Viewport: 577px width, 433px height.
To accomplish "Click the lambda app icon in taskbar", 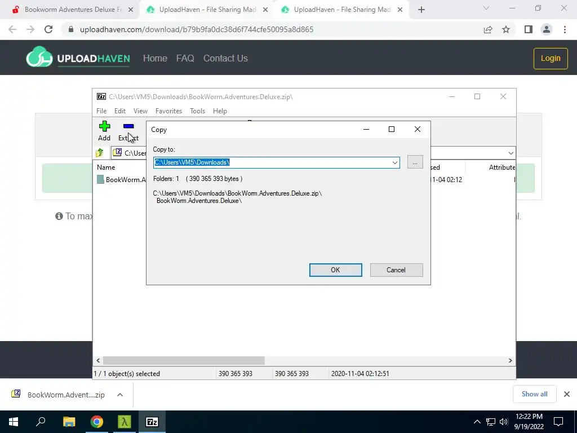I will tap(125, 422).
